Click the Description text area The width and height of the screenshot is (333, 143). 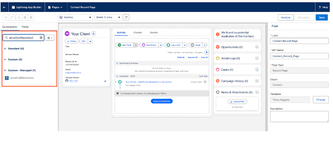tap(299, 116)
